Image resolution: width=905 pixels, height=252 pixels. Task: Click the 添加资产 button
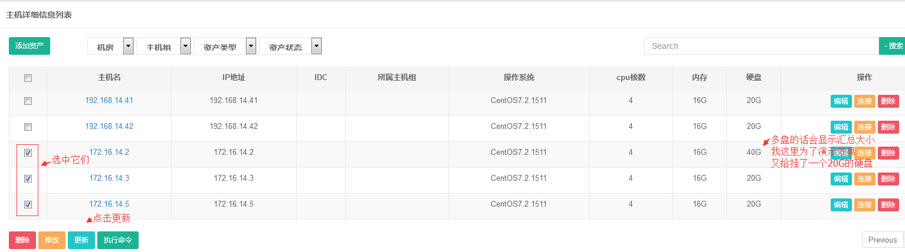point(29,46)
